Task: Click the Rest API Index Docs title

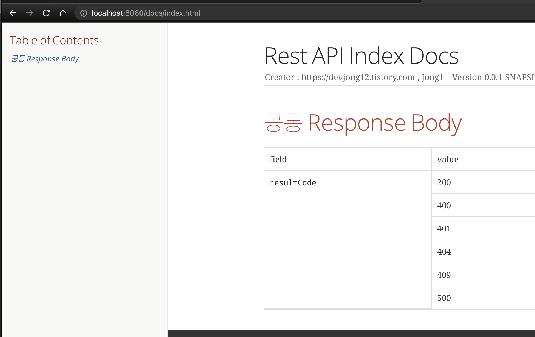Action: click(x=362, y=56)
